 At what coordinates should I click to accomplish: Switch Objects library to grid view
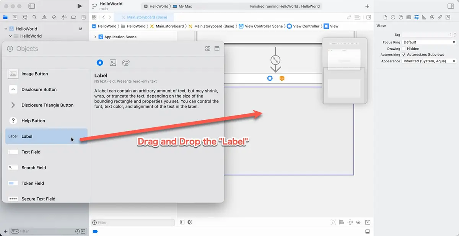pyautogui.click(x=208, y=49)
